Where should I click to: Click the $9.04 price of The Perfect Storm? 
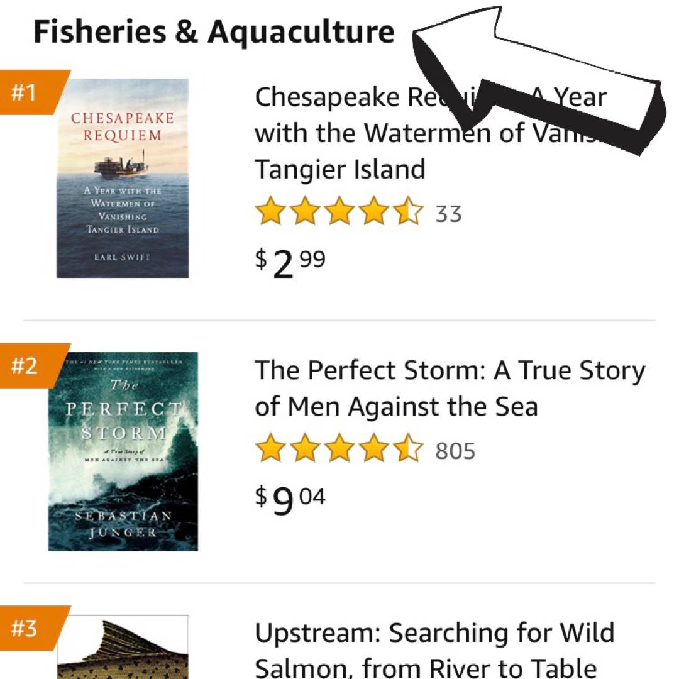(290, 500)
